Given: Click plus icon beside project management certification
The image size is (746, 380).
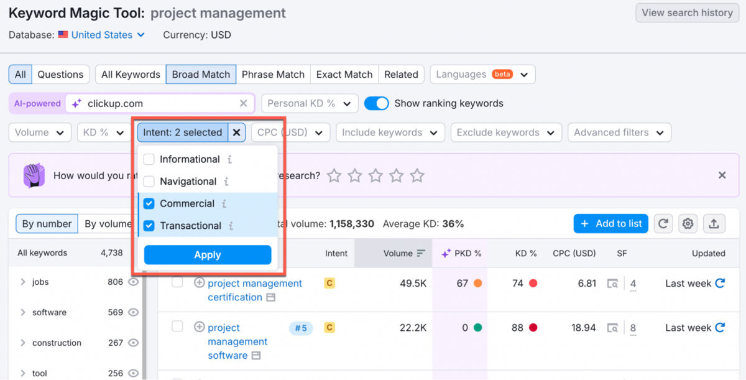Looking at the screenshot, I should tap(199, 282).
